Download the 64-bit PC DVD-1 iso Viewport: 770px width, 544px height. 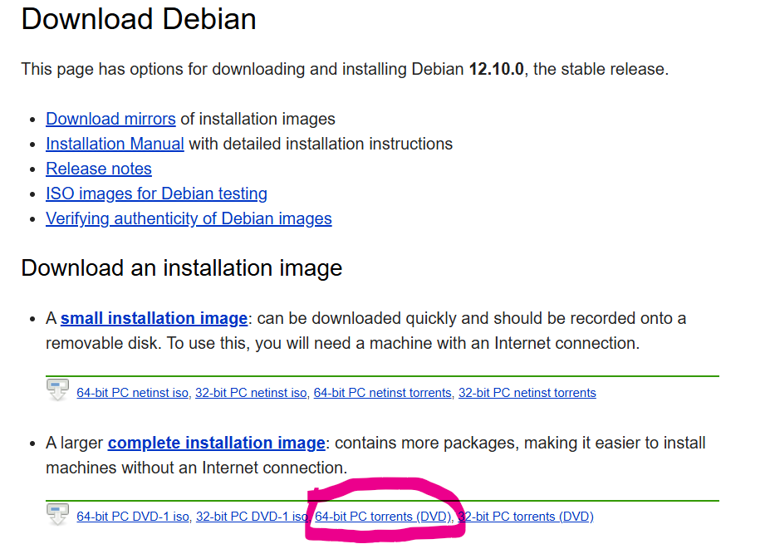[133, 517]
